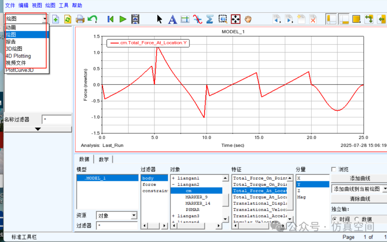Choose 视频文件 in the dropdown list
387x242 pixels.
[27, 63]
